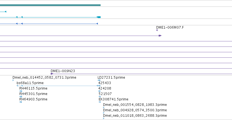Click arrow glyph under Dmel_neb_001554_0828_1983.3prime
Screen dimensions: 232x120
pos(104,107)
